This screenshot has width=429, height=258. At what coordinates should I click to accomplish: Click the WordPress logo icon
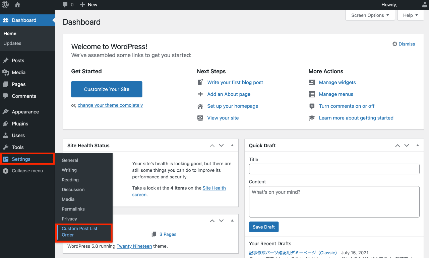(x=6, y=5)
